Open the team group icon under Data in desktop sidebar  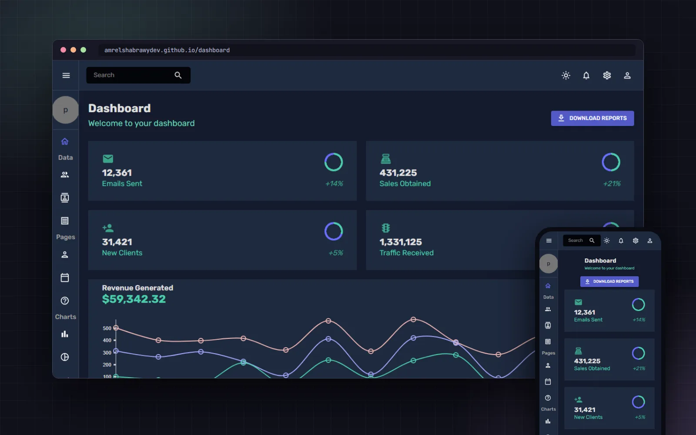[x=65, y=174]
